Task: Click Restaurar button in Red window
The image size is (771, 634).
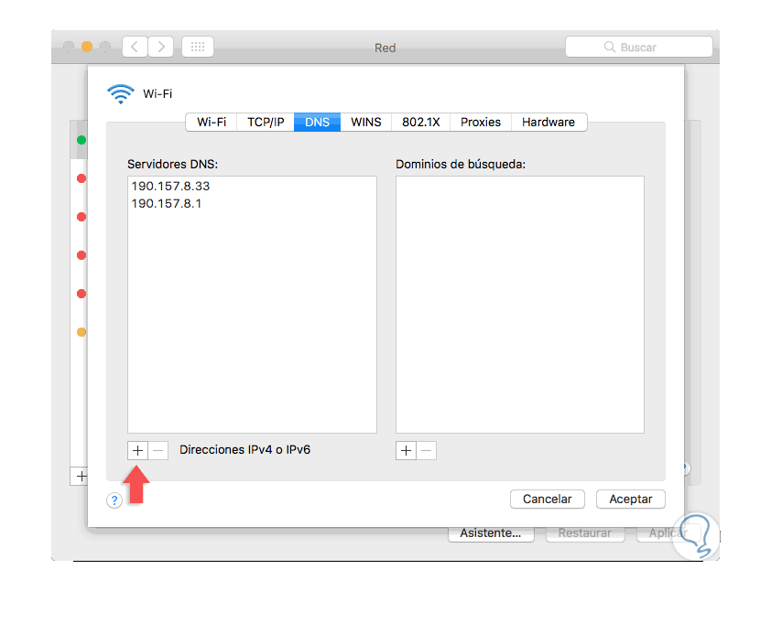Action: point(585,533)
